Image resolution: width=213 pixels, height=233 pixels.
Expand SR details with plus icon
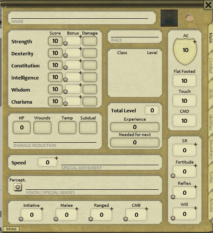[196, 144]
